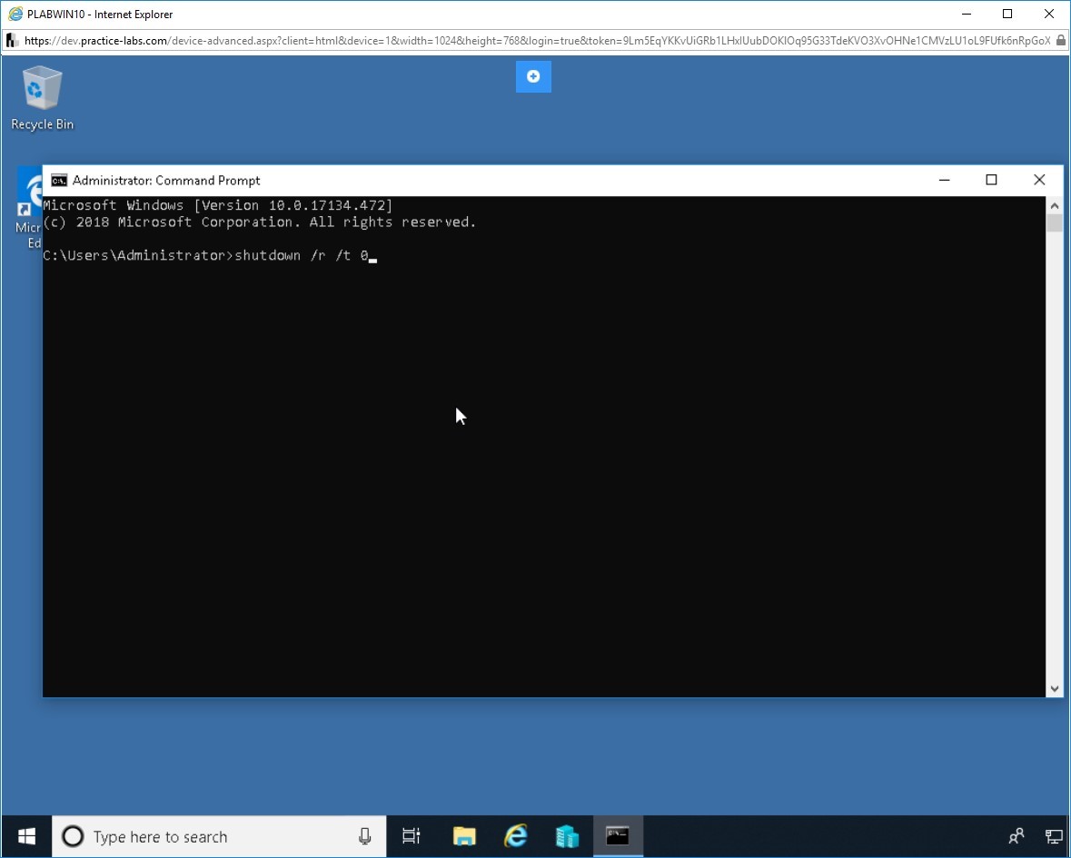The width and height of the screenshot is (1071, 858).
Task: Maximize the Internet Explorer window
Action: click(x=1007, y=14)
